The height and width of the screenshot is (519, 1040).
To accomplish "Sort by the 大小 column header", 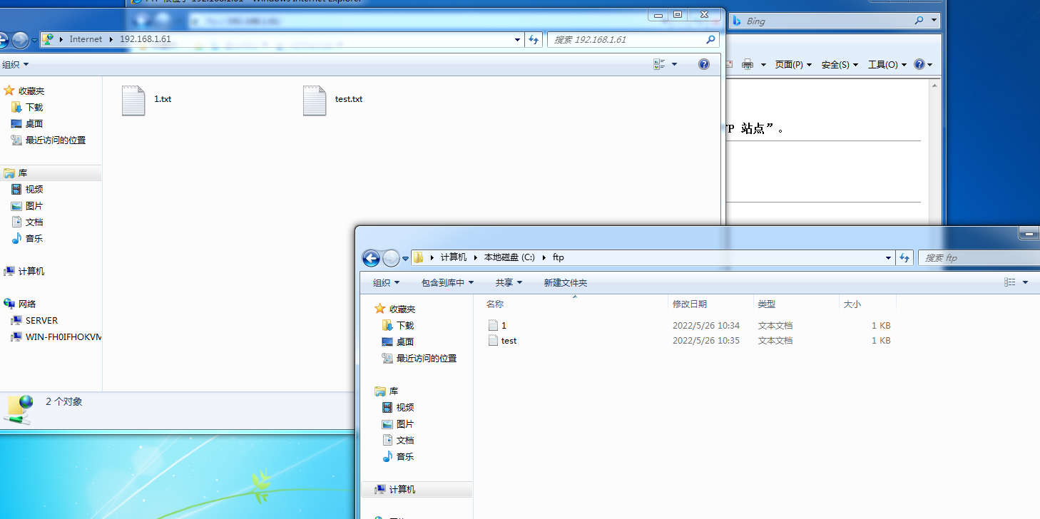I will click(x=867, y=304).
